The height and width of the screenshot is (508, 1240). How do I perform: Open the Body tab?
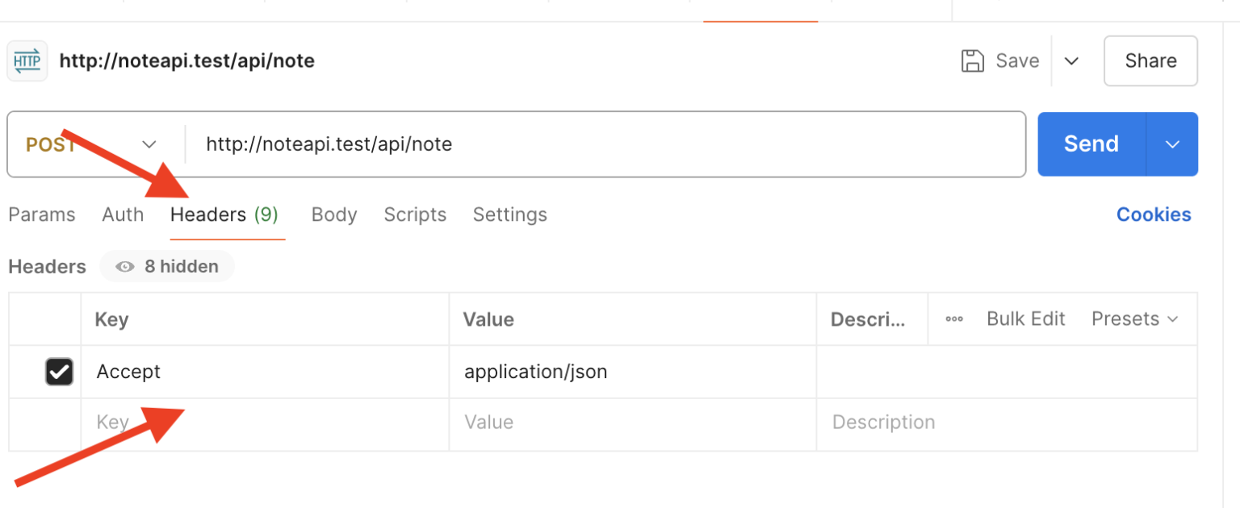(334, 214)
